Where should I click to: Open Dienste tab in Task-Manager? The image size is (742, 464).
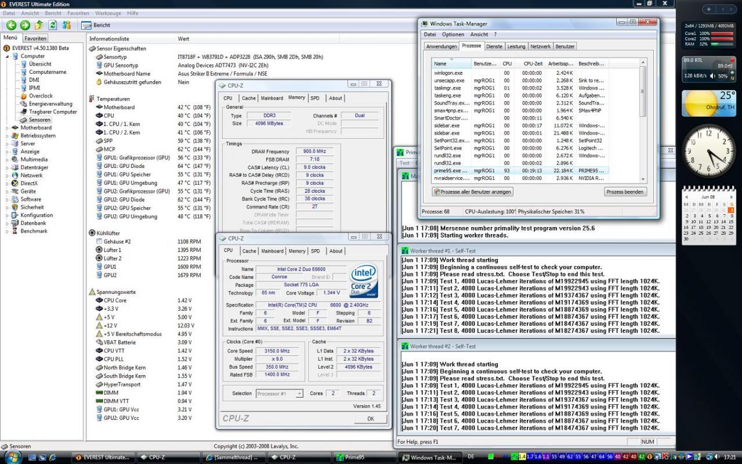click(x=494, y=46)
